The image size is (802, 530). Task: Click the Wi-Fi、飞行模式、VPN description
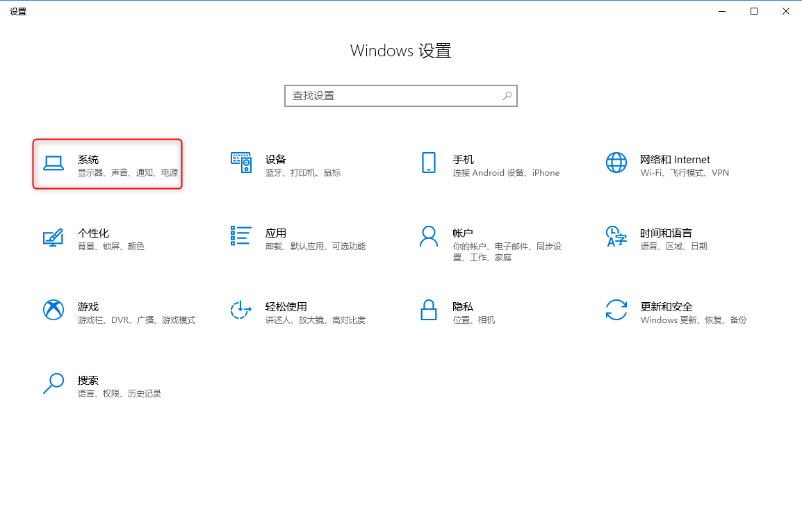685,173
